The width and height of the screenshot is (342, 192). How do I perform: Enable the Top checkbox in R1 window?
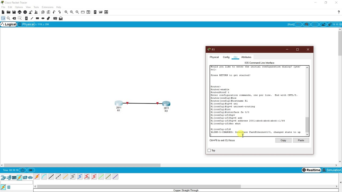tap(209, 150)
